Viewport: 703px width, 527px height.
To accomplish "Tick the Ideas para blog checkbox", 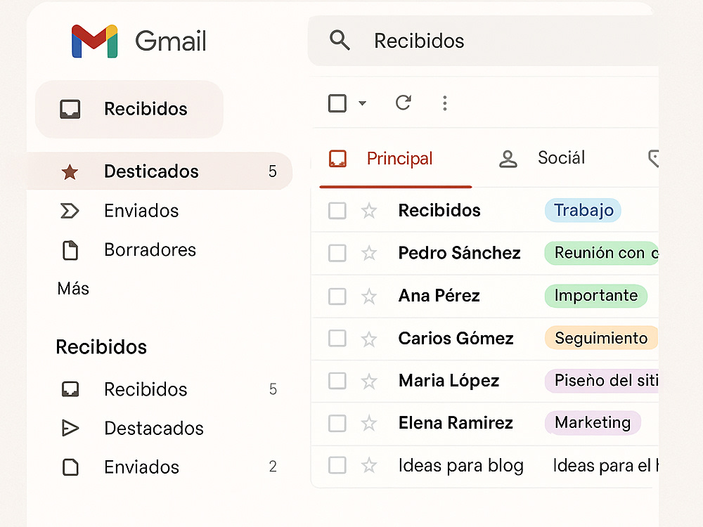I will pyautogui.click(x=337, y=465).
